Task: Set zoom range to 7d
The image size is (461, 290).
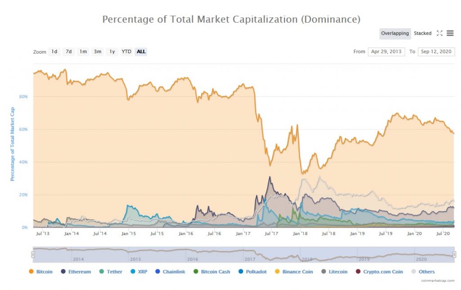Action: (x=68, y=52)
